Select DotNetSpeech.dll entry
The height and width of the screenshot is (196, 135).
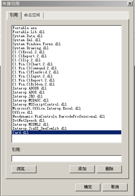pos(67,120)
